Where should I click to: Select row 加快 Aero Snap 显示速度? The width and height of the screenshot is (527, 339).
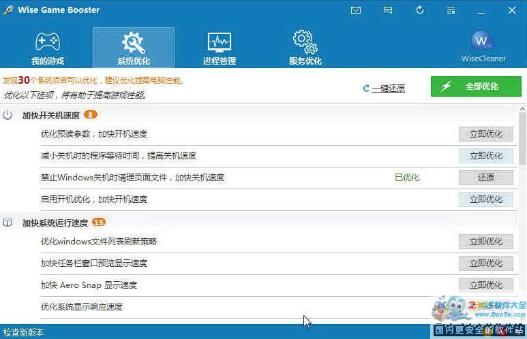pos(279,285)
